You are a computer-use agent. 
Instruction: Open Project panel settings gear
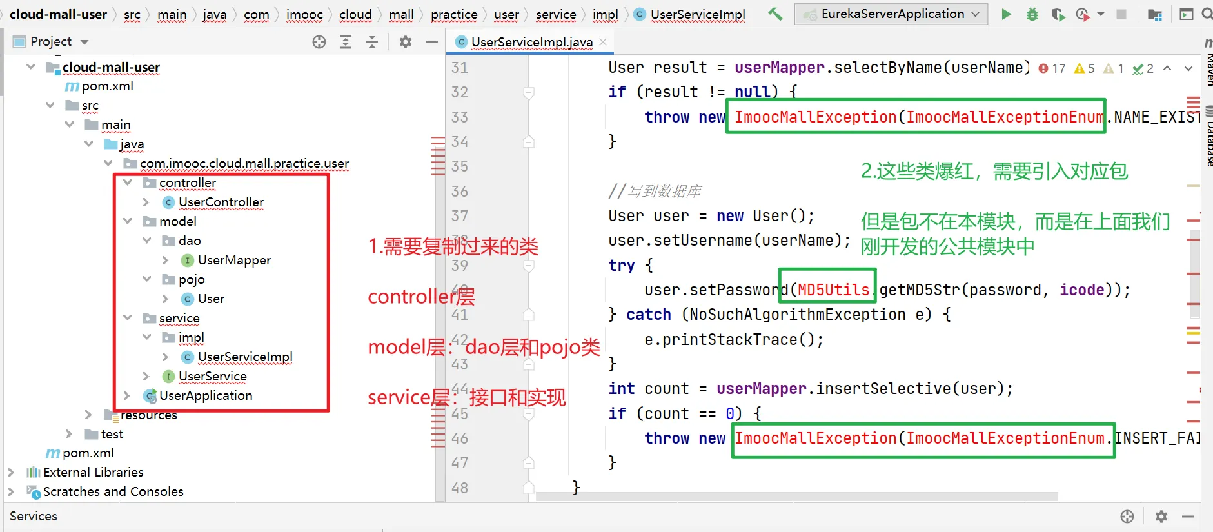click(x=406, y=42)
